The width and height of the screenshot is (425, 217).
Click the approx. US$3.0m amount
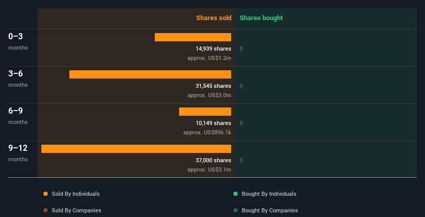209,95
